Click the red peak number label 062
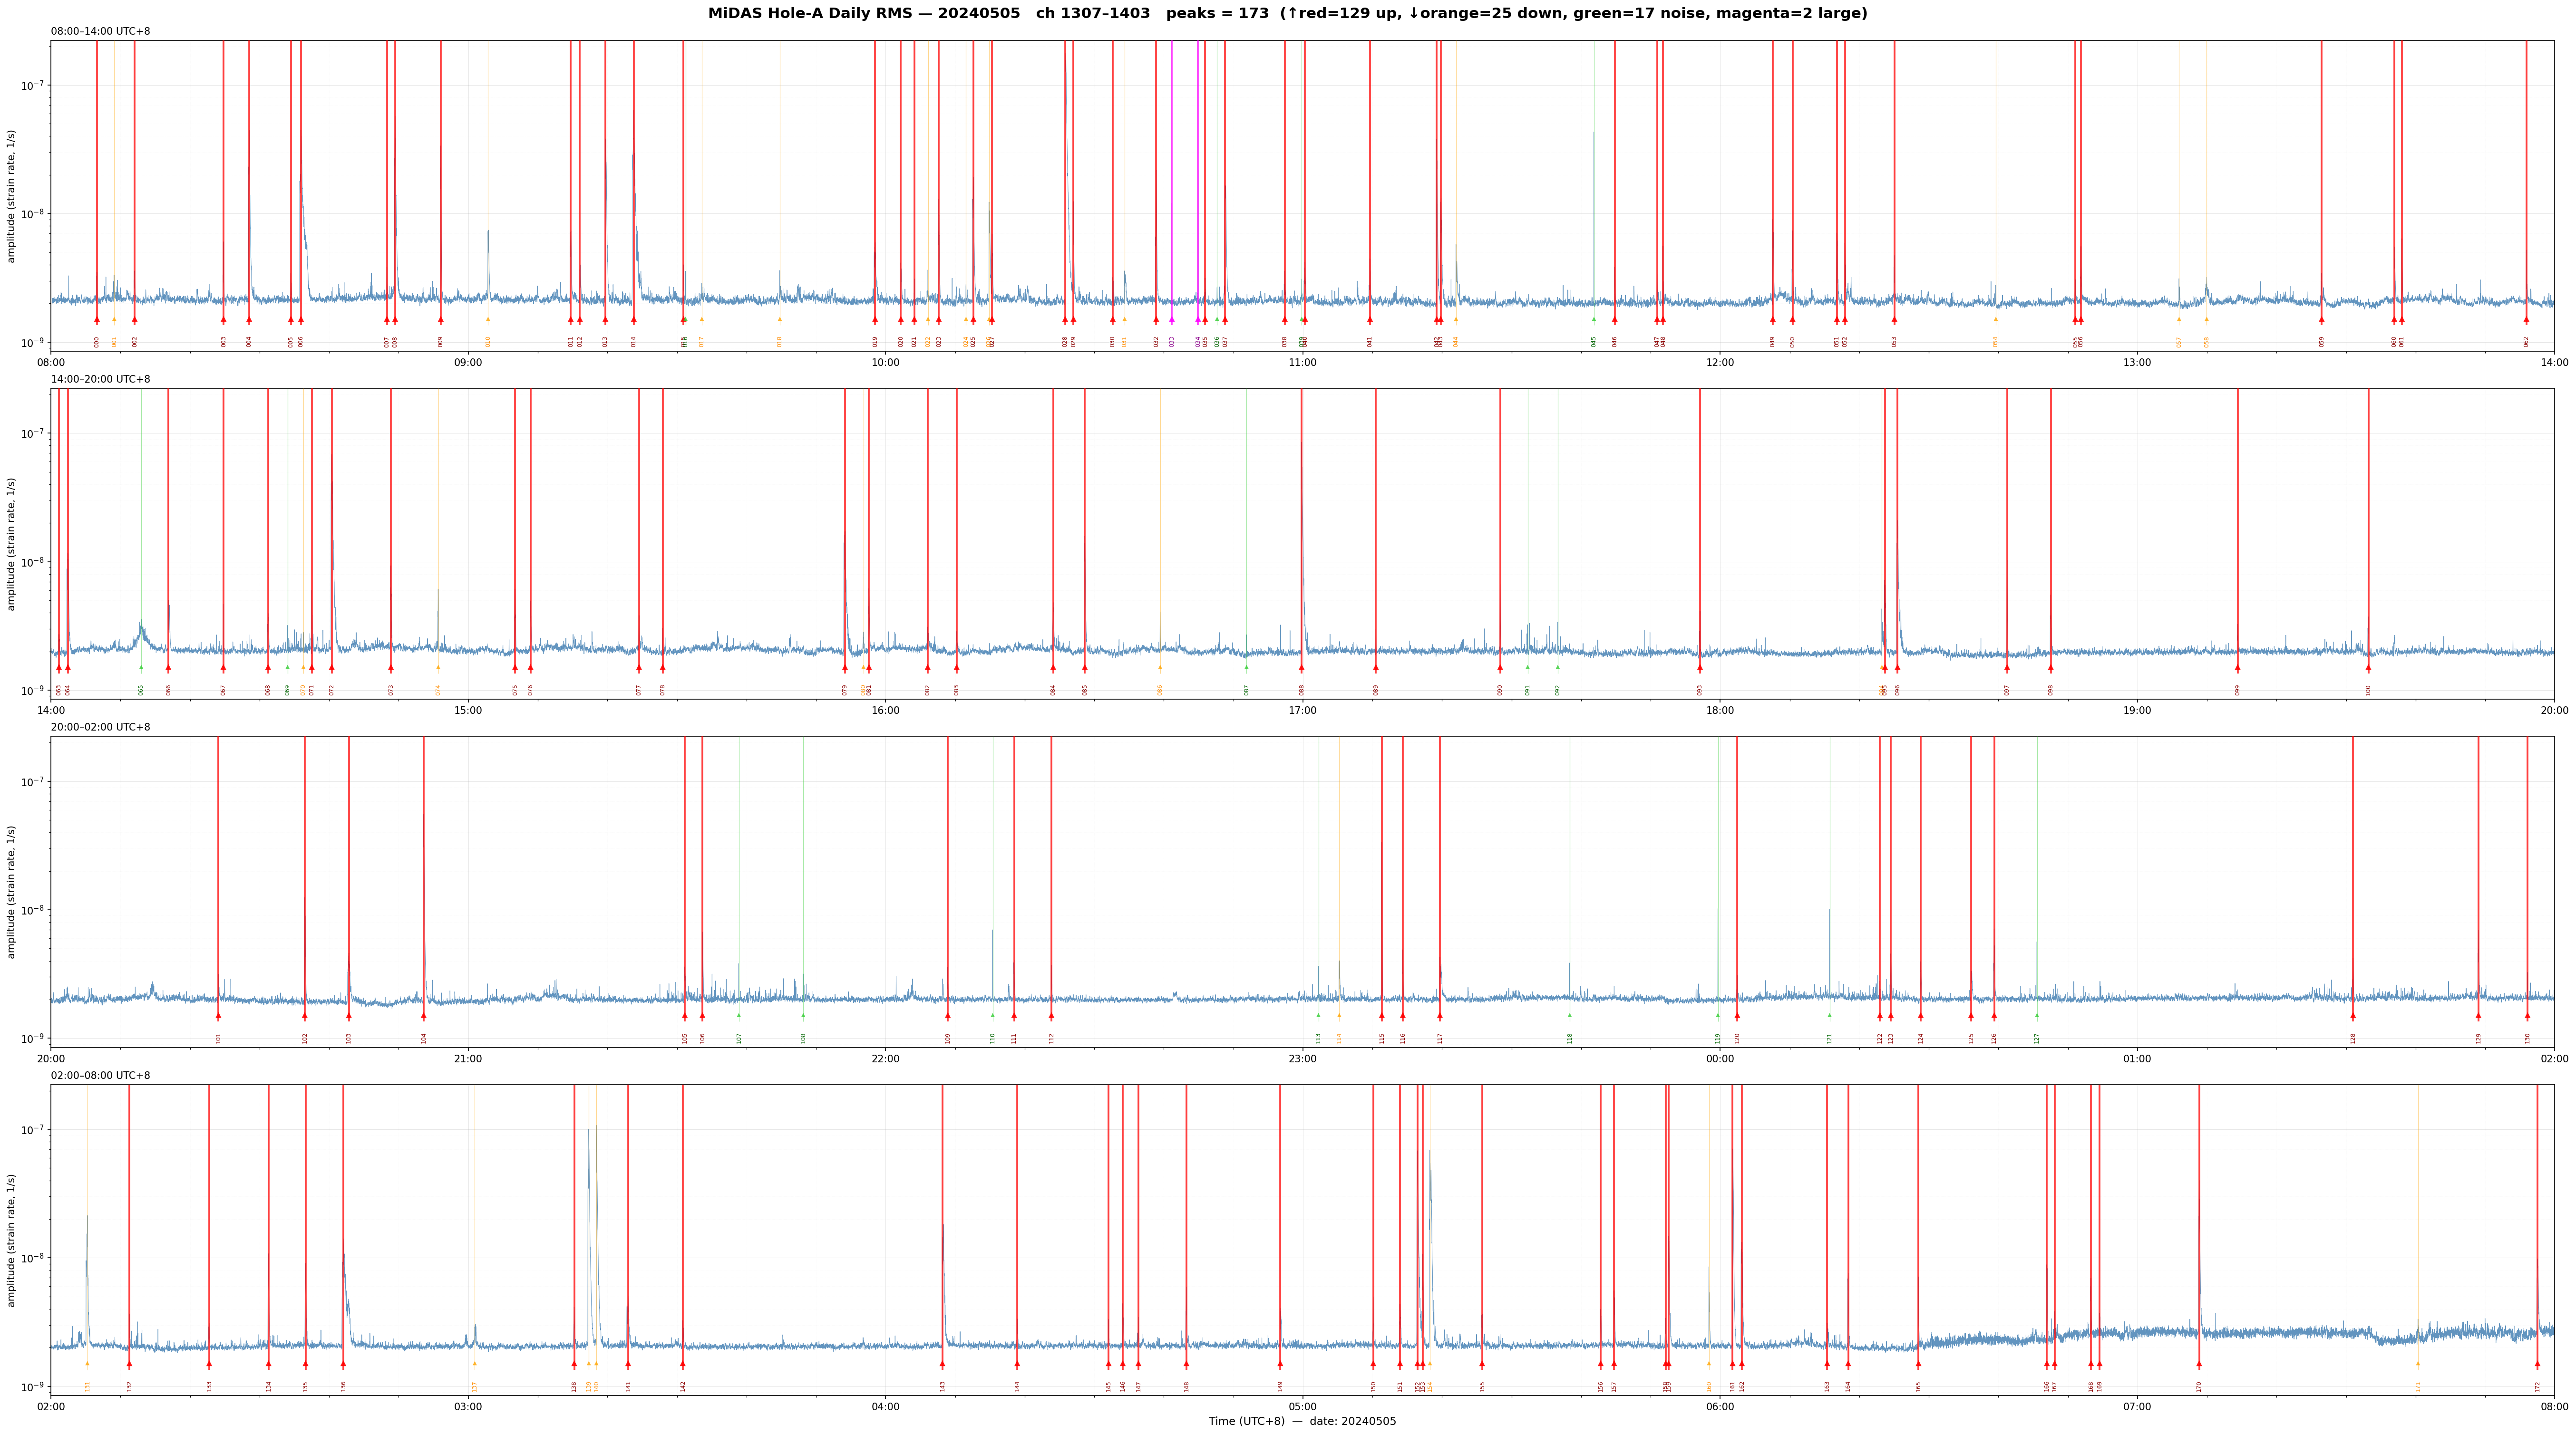This screenshot has width=2576, height=1434. coord(2526,342)
